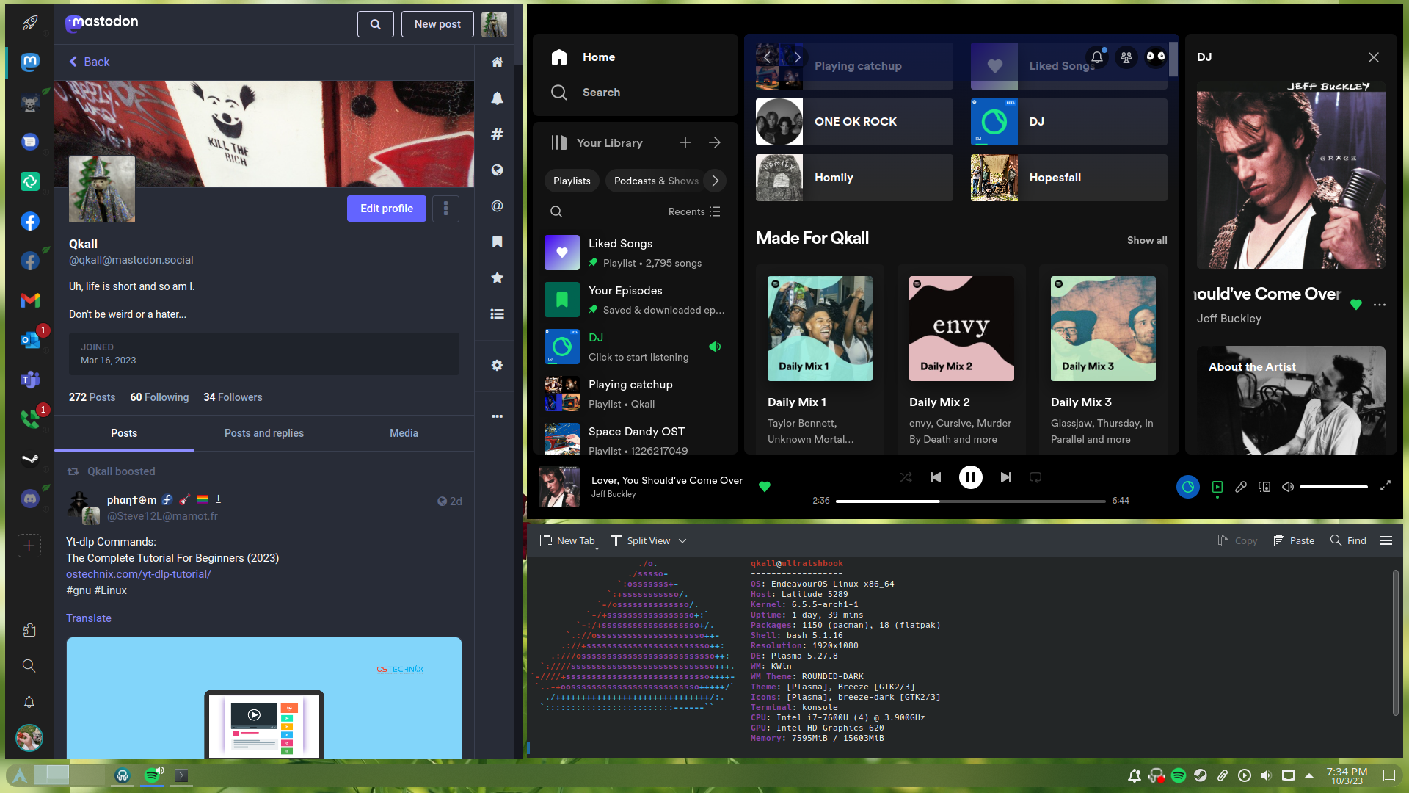Mute Spotify volume speaker icon
This screenshot has width=1409, height=793.
(1287, 487)
